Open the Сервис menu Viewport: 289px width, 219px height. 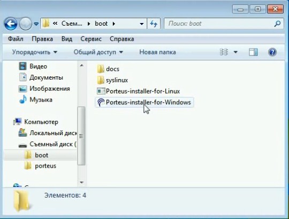91,39
